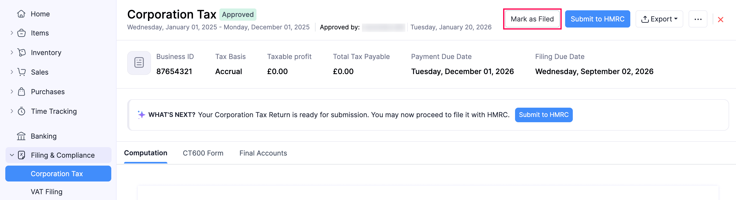Open the three-dots more options menu
736x200 pixels.
[x=697, y=19]
